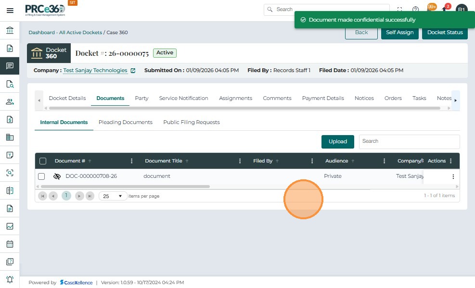The image size is (475, 288).
Task: Open the Comments tab
Action: pos(277,98)
